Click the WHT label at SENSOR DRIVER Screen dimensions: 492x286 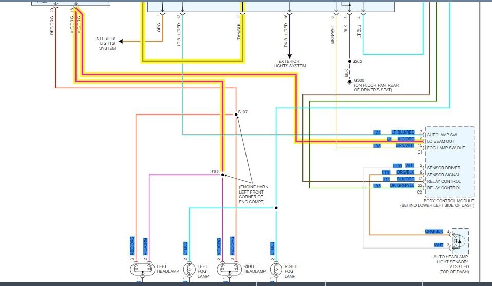point(410,165)
